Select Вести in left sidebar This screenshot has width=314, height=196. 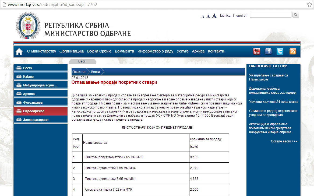tap(41, 68)
